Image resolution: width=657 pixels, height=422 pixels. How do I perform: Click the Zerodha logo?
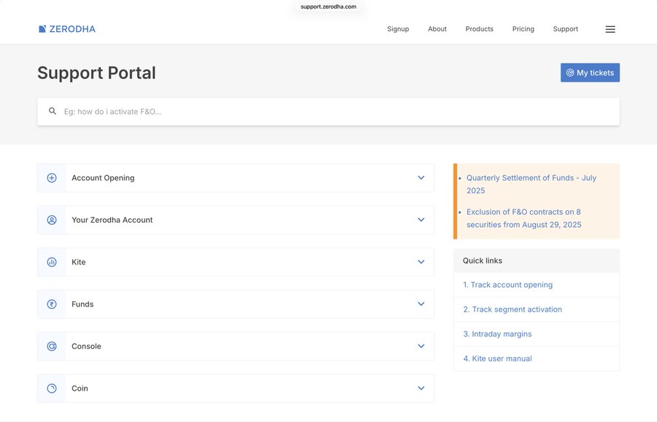point(67,29)
